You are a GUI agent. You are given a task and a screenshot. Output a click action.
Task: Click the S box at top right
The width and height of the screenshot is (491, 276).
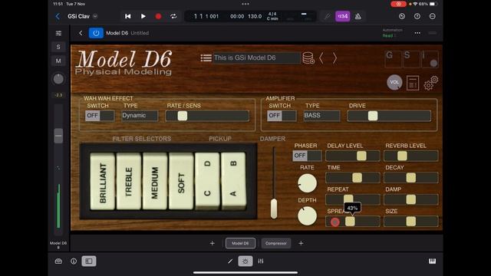[411, 59]
